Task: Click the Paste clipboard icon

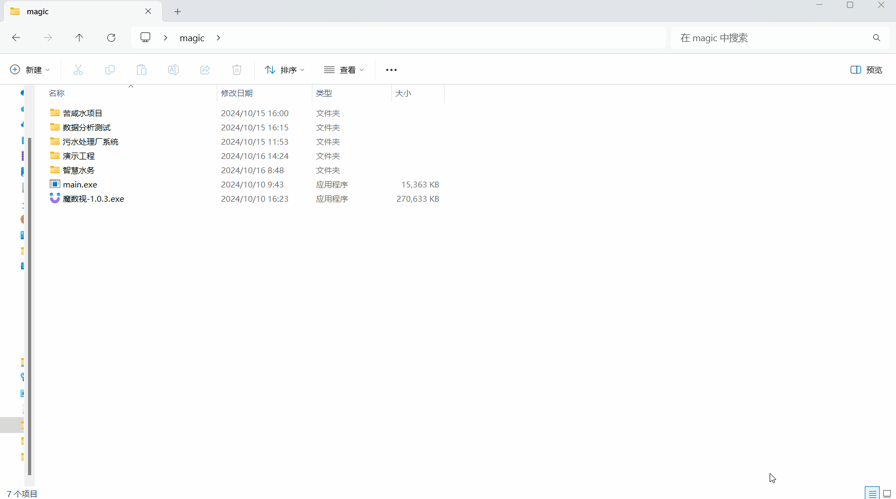Action: click(142, 70)
